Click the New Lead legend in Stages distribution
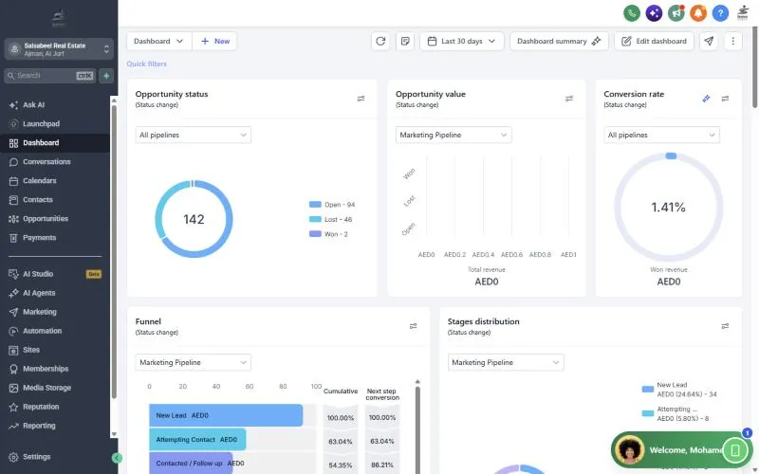Image resolution: width=759 pixels, height=474 pixels. click(x=679, y=390)
